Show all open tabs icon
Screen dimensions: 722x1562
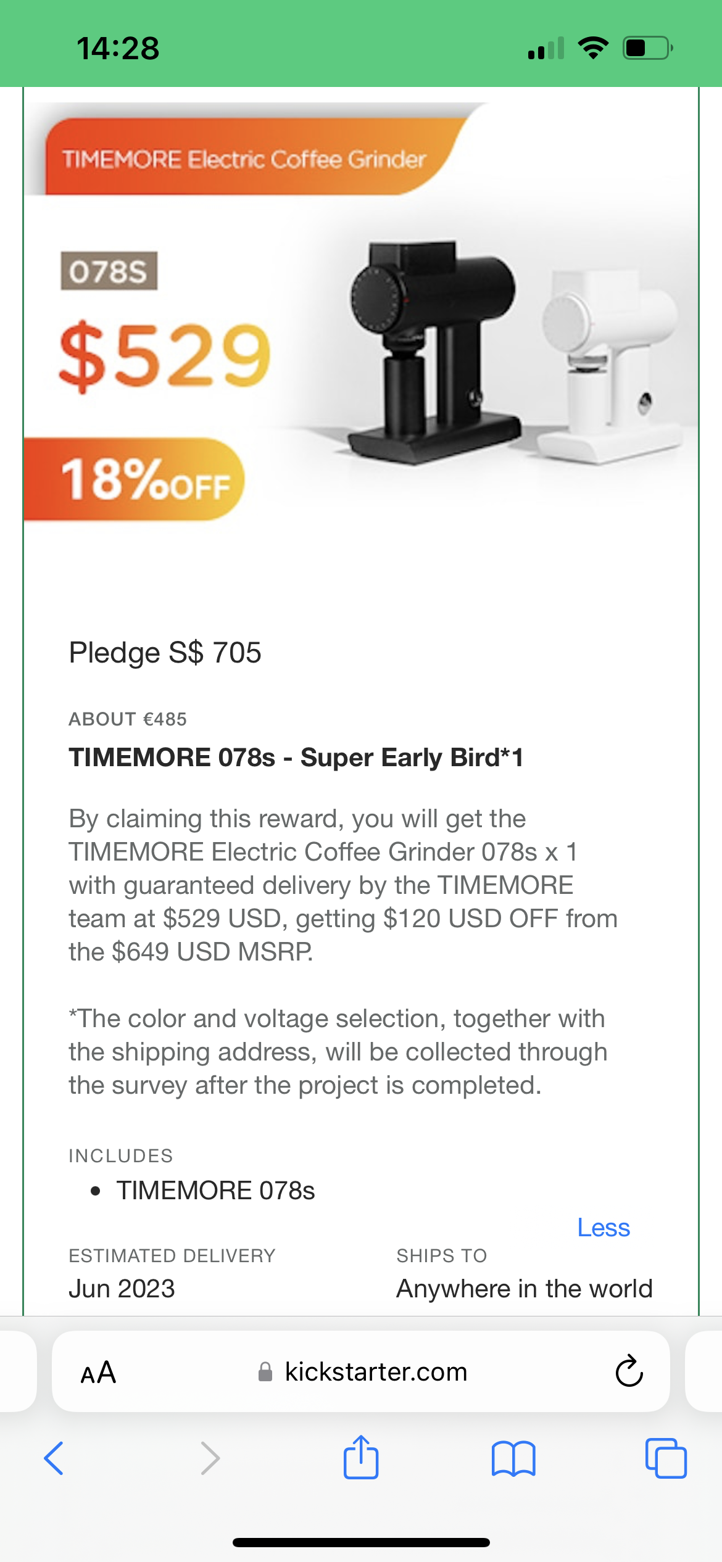[x=665, y=1458]
